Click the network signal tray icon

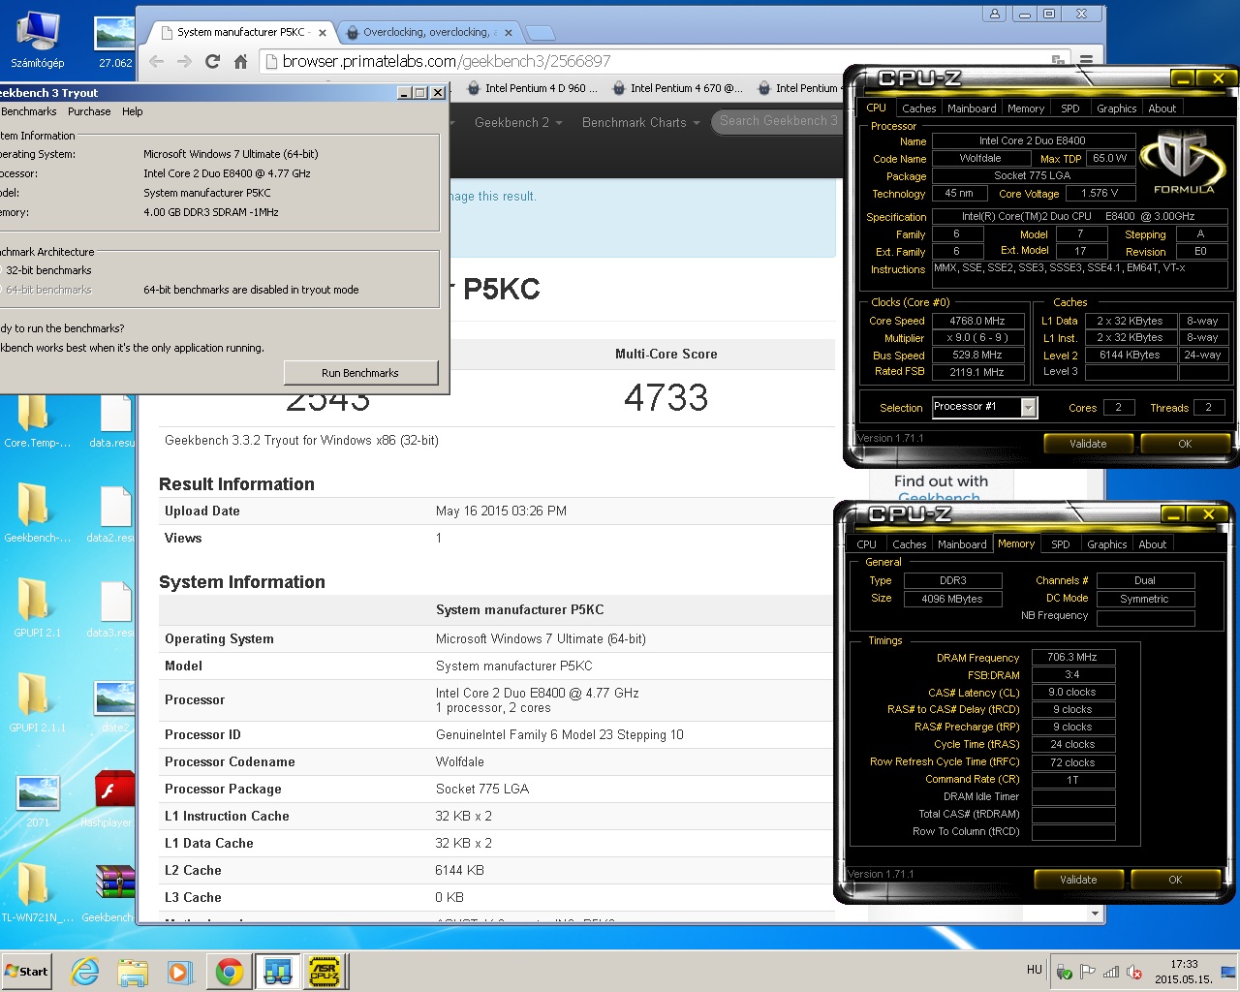(x=1111, y=972)
